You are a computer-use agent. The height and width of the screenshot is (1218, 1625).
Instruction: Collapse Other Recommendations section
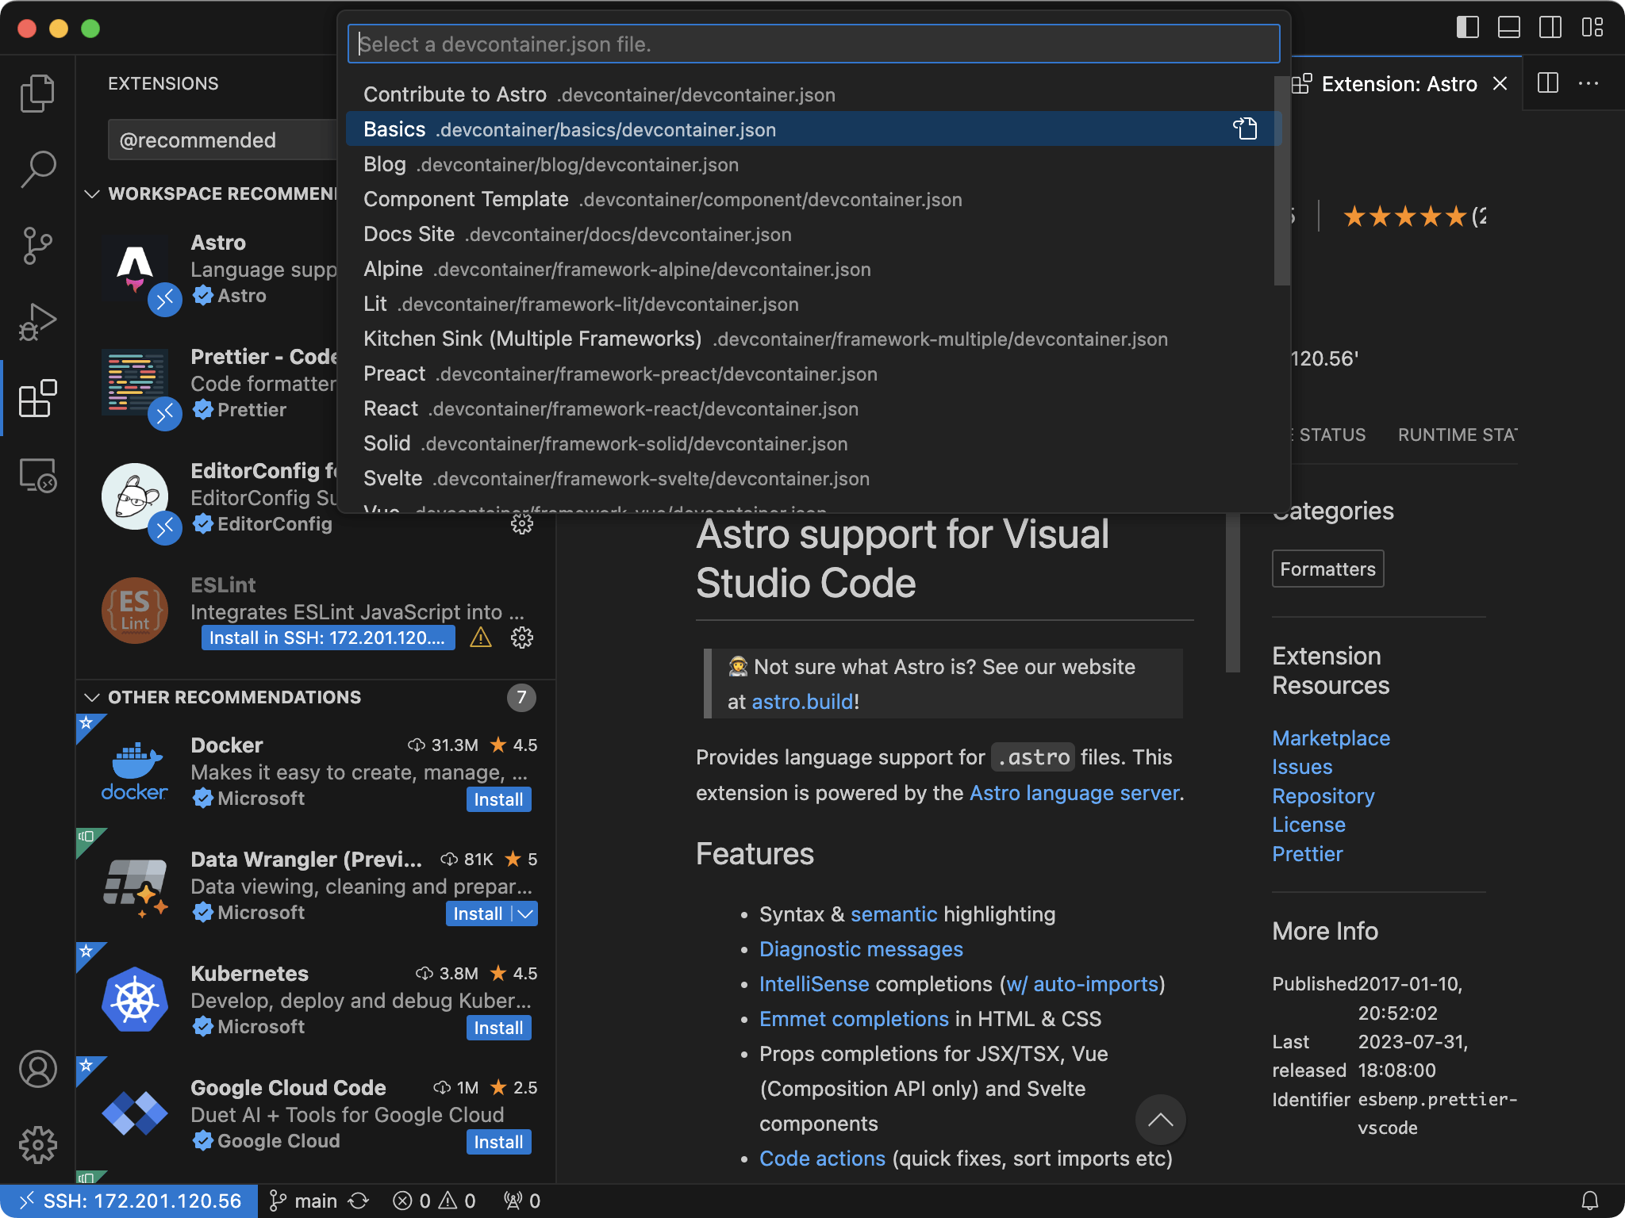pos(92,697)
